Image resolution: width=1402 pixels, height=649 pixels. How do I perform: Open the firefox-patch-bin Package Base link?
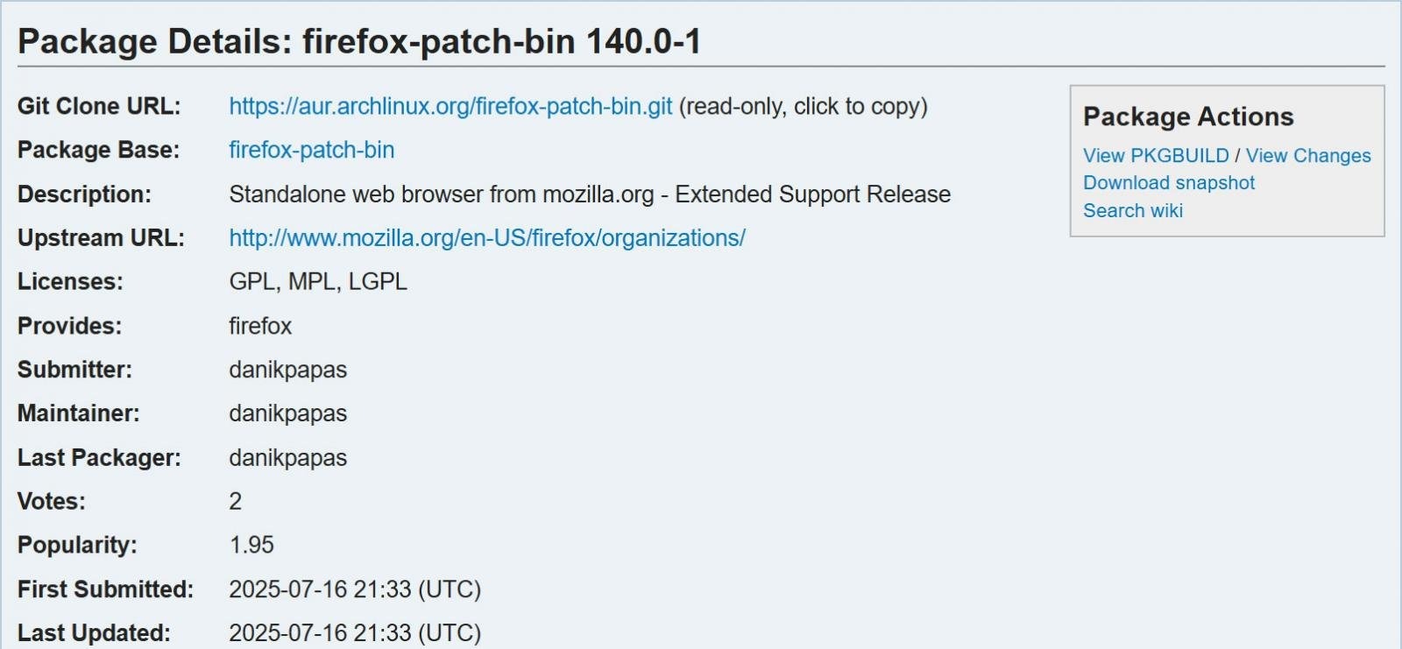(x=311, y=151)
